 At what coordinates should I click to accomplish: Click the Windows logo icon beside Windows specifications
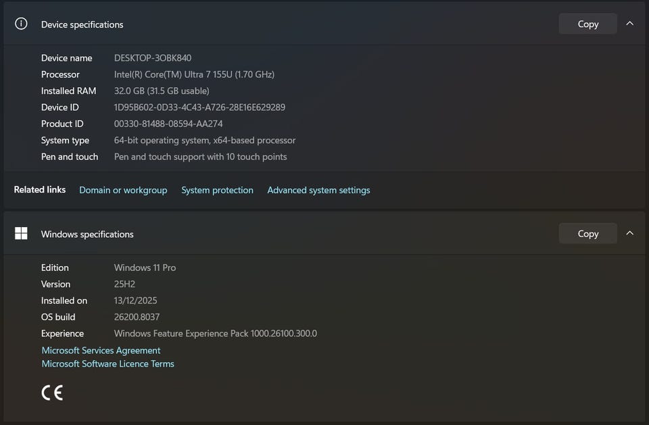pyautogui.click(x=21, y=233)
